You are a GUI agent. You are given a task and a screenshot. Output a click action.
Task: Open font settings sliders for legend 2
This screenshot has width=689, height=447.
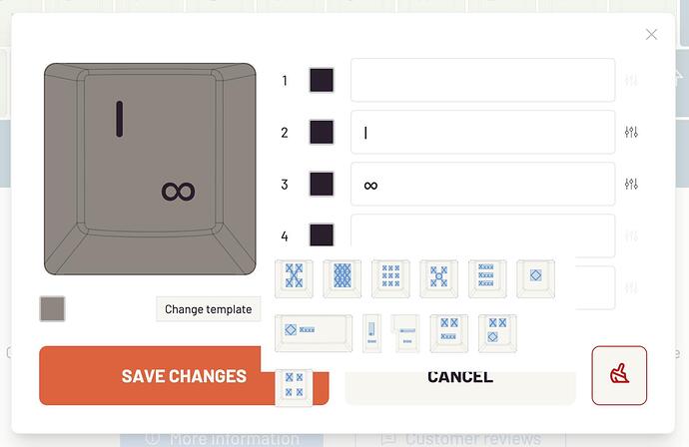click(x=631, y=132)
